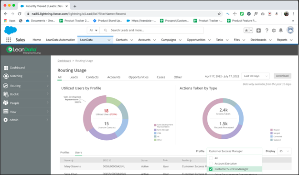Check the All profile checkbox
The image size is (299, 175).
point(211,158)
